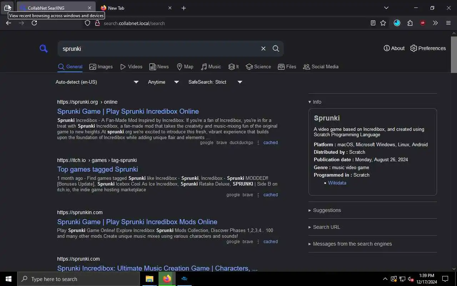
Task: Collapse the Info section
Action: (315, 102)
